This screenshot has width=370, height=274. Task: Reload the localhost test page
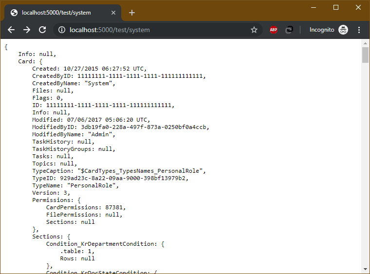(x=42, y=30)
